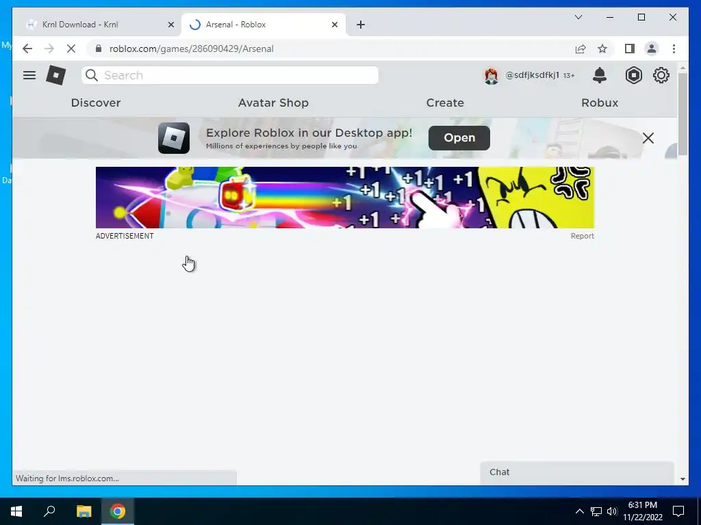Open the Windows Start menu
This screenshot has width=701, height=525.
pyautogui.click(x=16, y=511)
